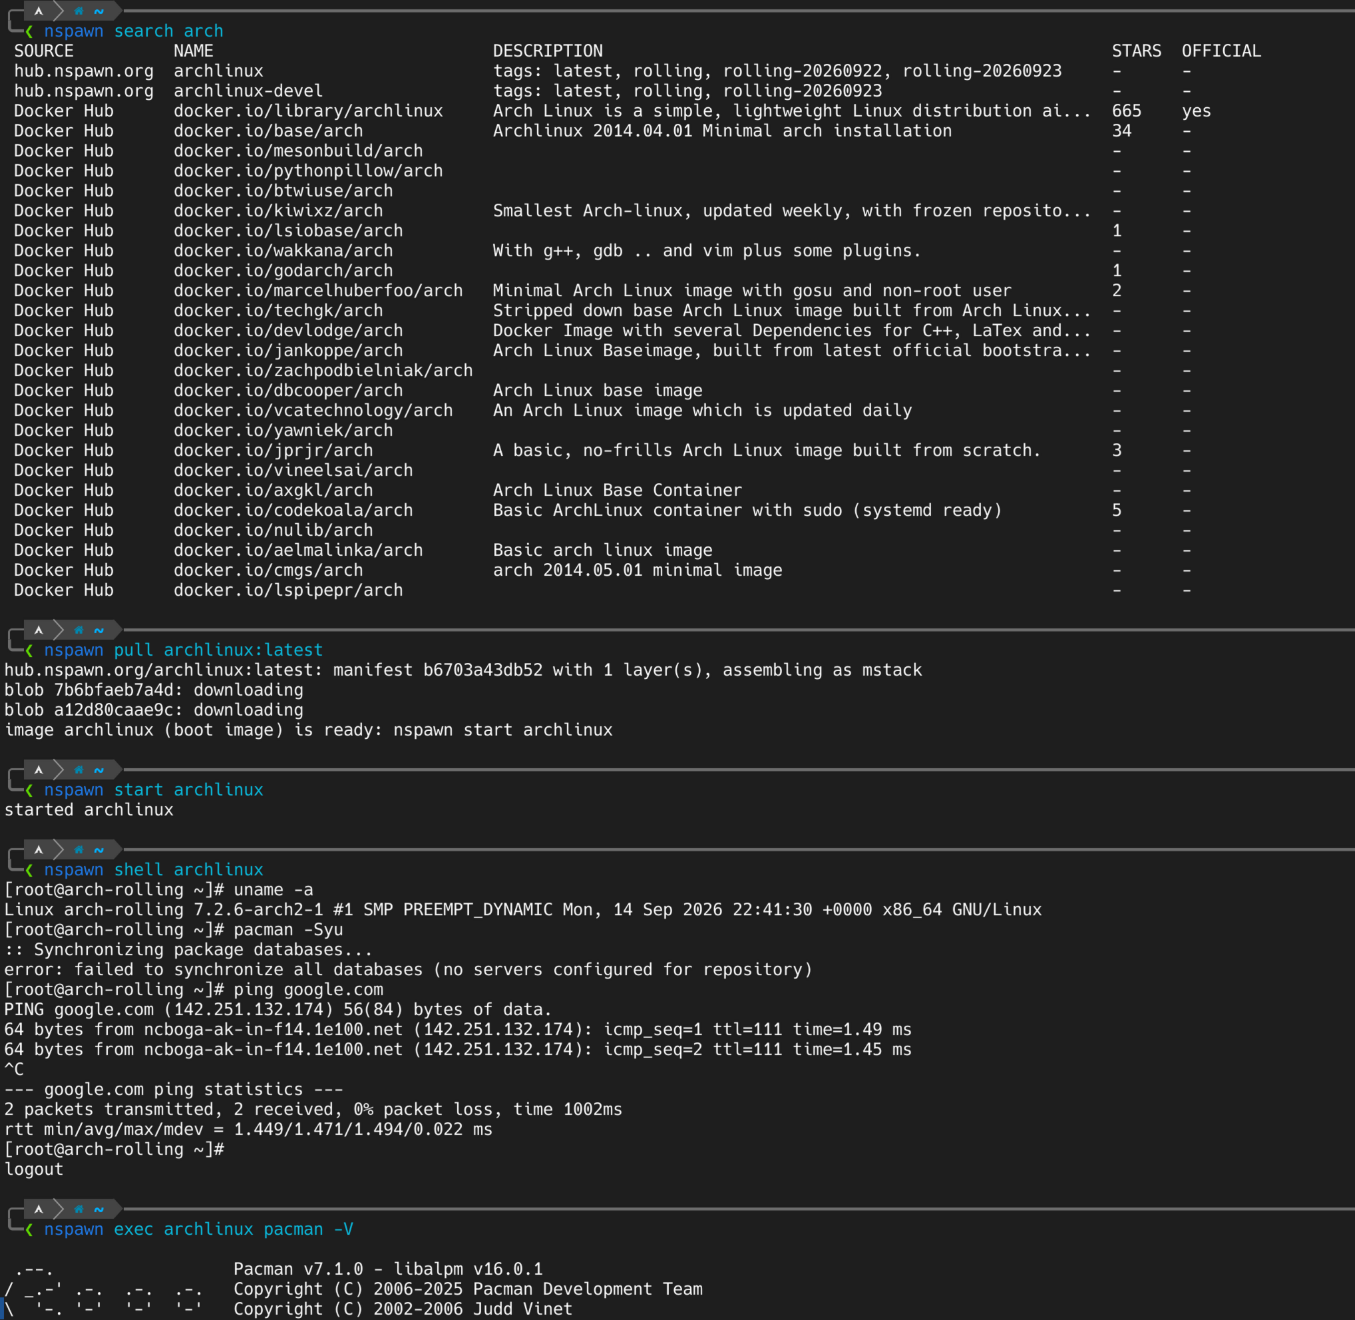Select 'docker.io/zachpodbielniak/arch' image name
1355x1320 pixels.
click(x=323, y=371)
